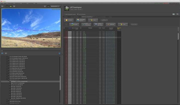Viewport: 180px width, 105px height.
Task: Click the Initialize star button
Action: pos(68,20)
